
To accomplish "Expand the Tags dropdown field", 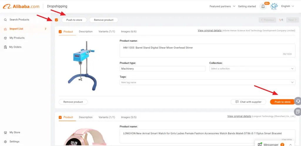I will [x=208, y=82].
